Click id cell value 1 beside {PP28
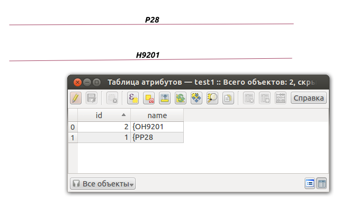Screen dimensions: 339x205 (x=104, y=138)
